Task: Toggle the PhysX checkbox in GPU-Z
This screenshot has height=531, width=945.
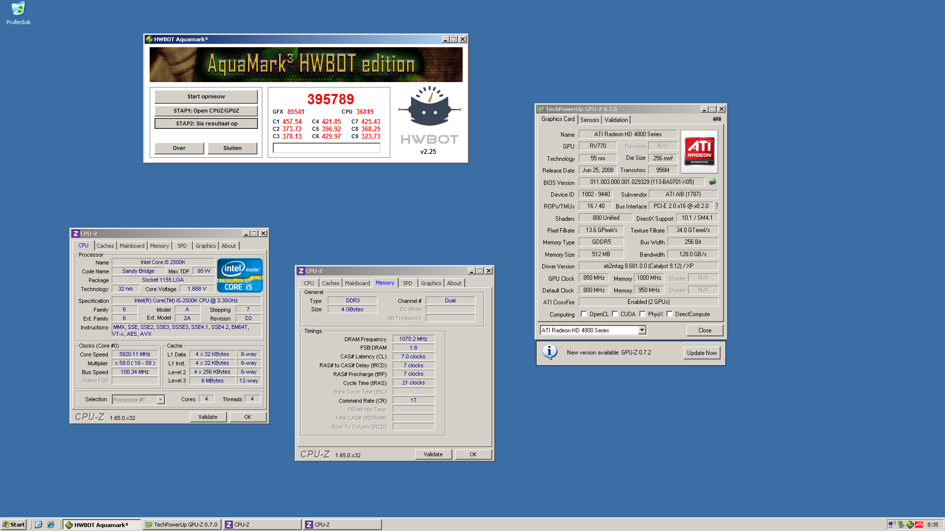Action: coord(643,314)
